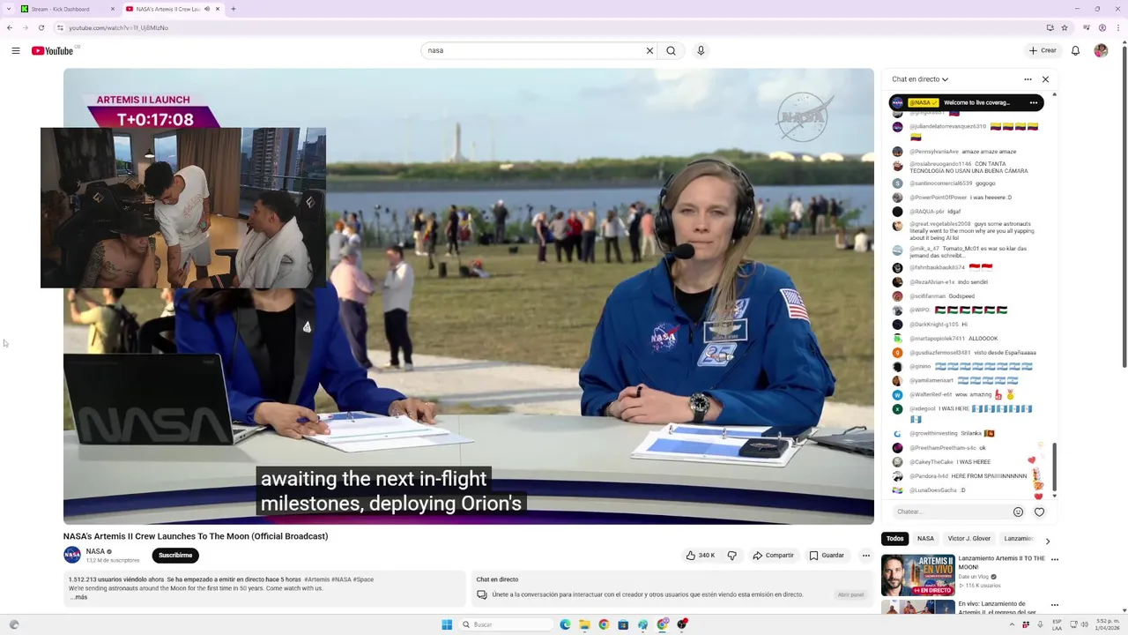Clear the search box with the X
Viewport: 1128px width, 635px height.
tap(649, 50)
